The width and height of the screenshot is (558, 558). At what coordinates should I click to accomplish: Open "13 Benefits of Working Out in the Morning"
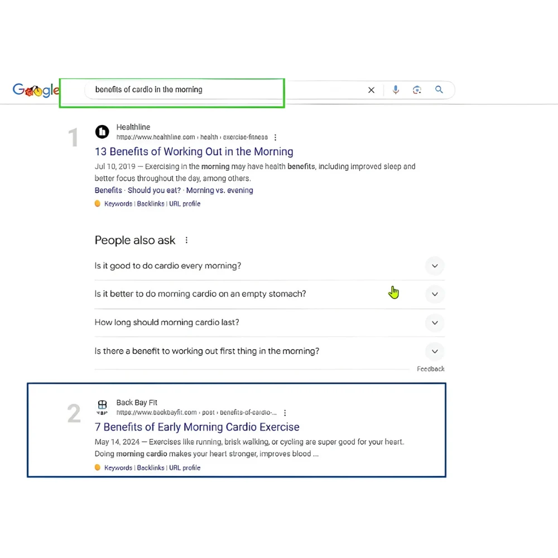tap(194, 152)
